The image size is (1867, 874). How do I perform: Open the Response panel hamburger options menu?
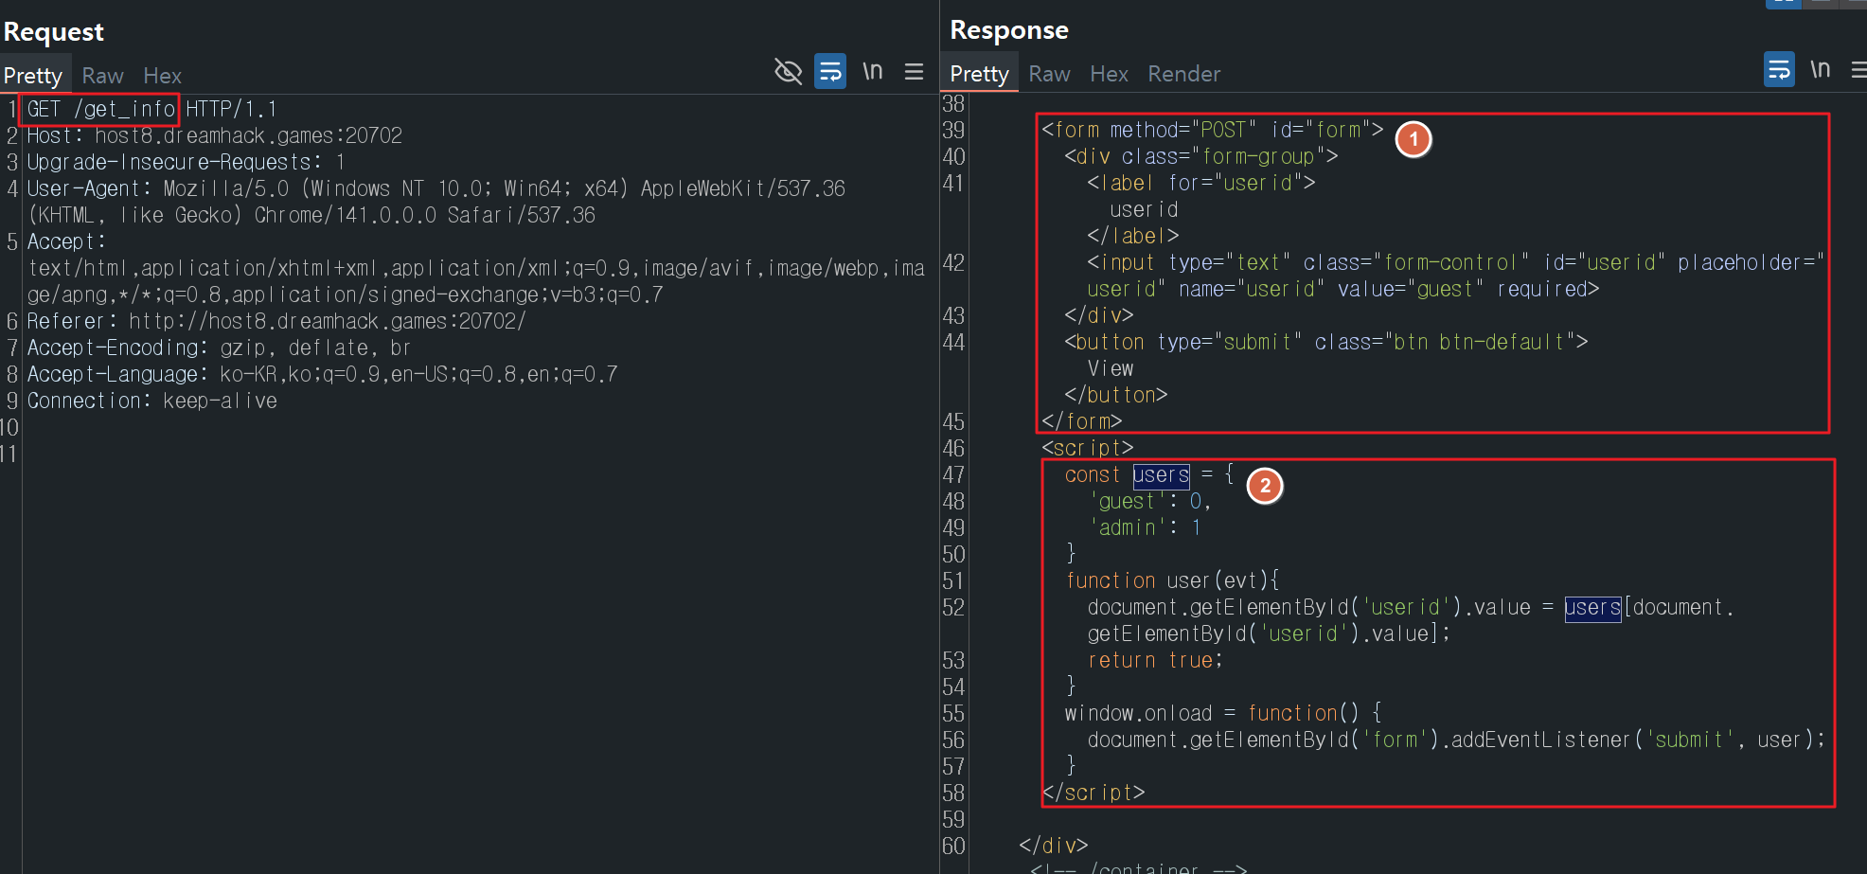pos(1858,70)
